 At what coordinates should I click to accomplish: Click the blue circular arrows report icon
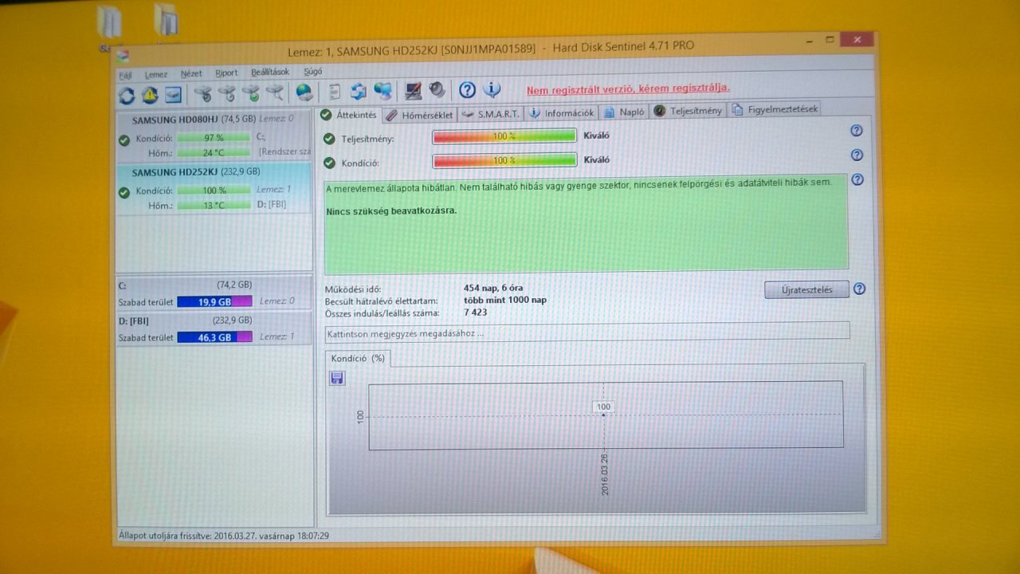point(359,92)
